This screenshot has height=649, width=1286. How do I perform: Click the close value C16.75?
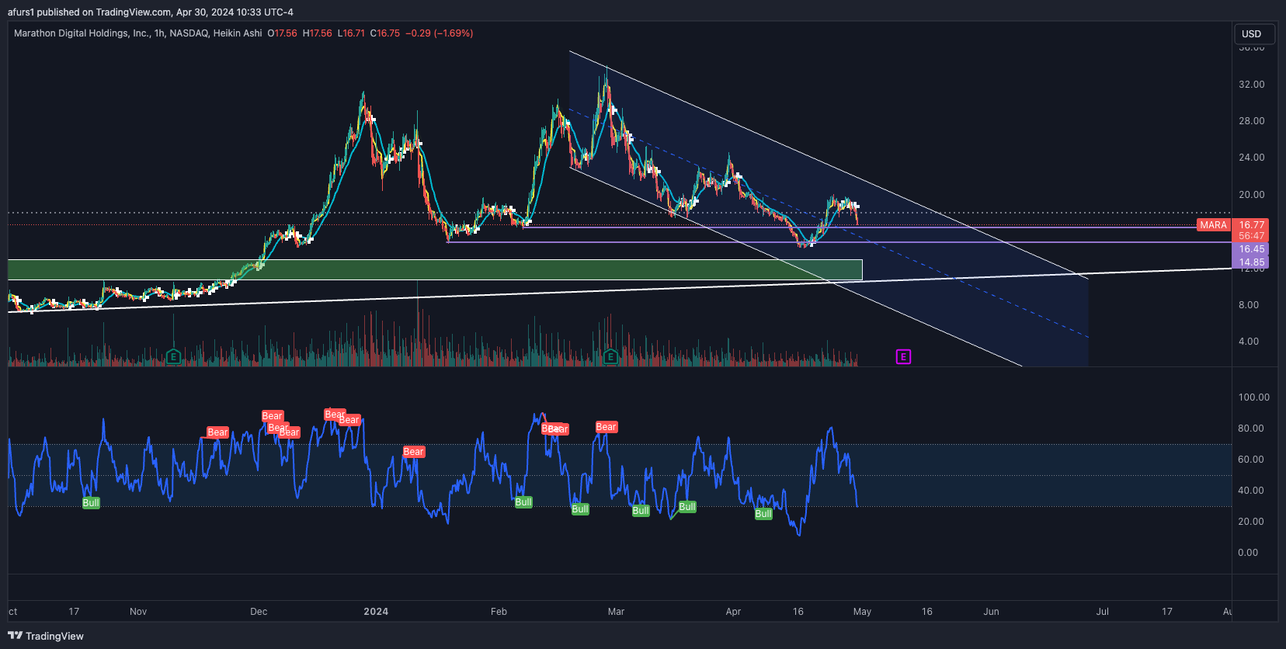(385, 33)
